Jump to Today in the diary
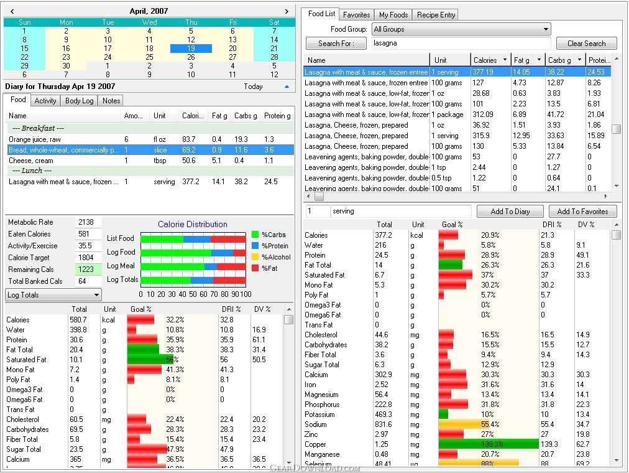Viewport: 629px width, 473px height. [x=253, y=87]
